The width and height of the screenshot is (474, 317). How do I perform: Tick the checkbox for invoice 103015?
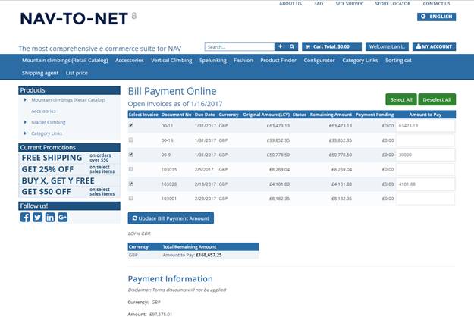pos(131,169)
